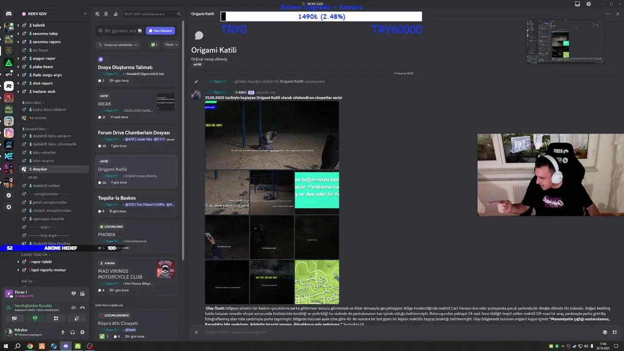Viewport: 624px width, 351px height.
Task: Open Windows Start menu
Action: pos(5,346)
